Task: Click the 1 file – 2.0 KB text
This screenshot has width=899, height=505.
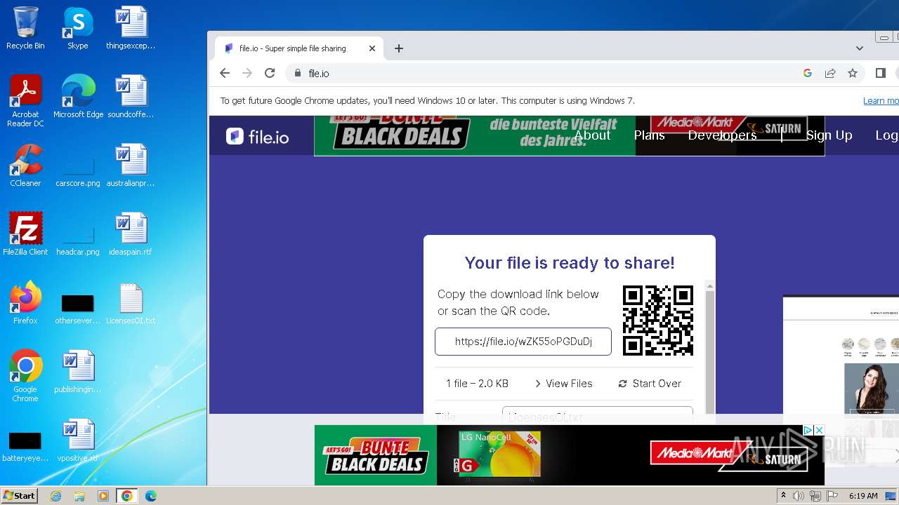Action: (x=477, y=384)
